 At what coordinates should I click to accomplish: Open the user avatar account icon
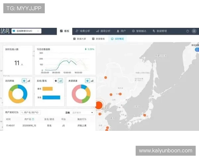(194, 31)
